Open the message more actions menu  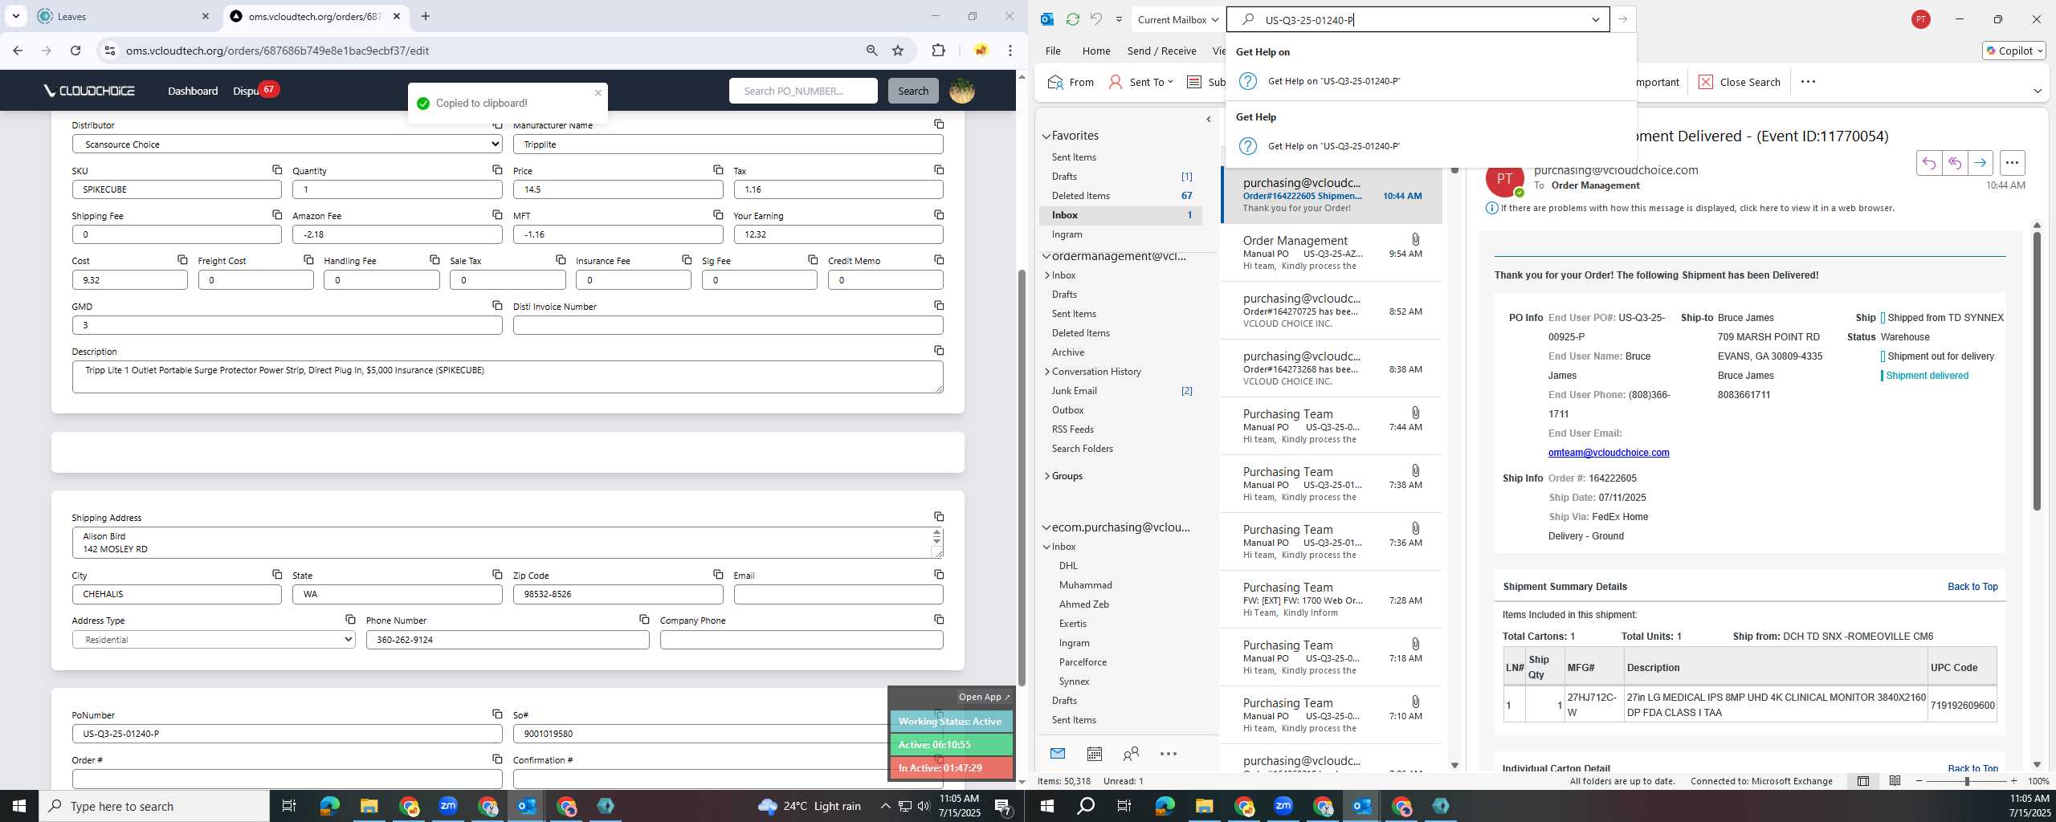2012,163
